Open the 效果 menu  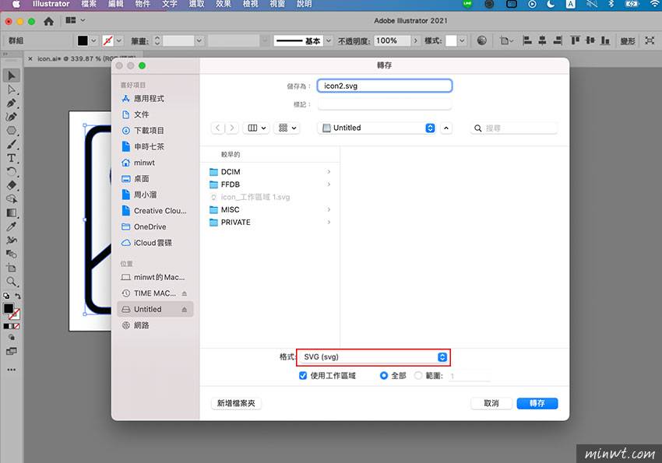(x=224, y=4)
